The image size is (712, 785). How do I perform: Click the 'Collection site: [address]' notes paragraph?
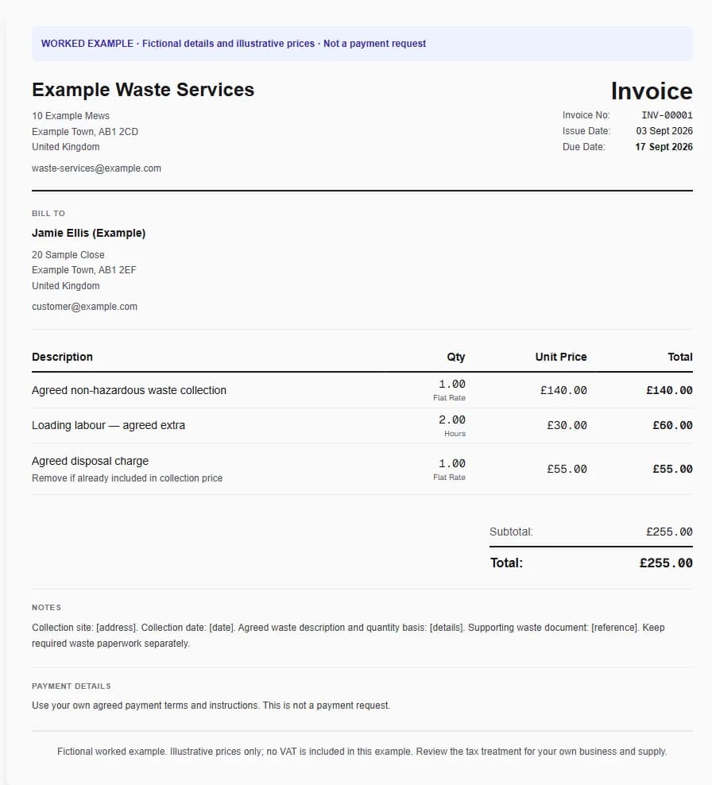[x=348, y=636]
